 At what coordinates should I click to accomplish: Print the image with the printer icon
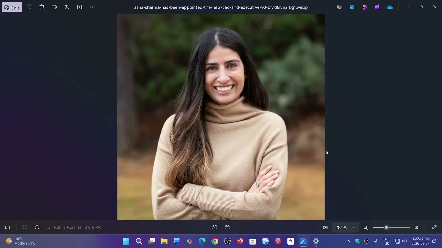tap(54, 7)
